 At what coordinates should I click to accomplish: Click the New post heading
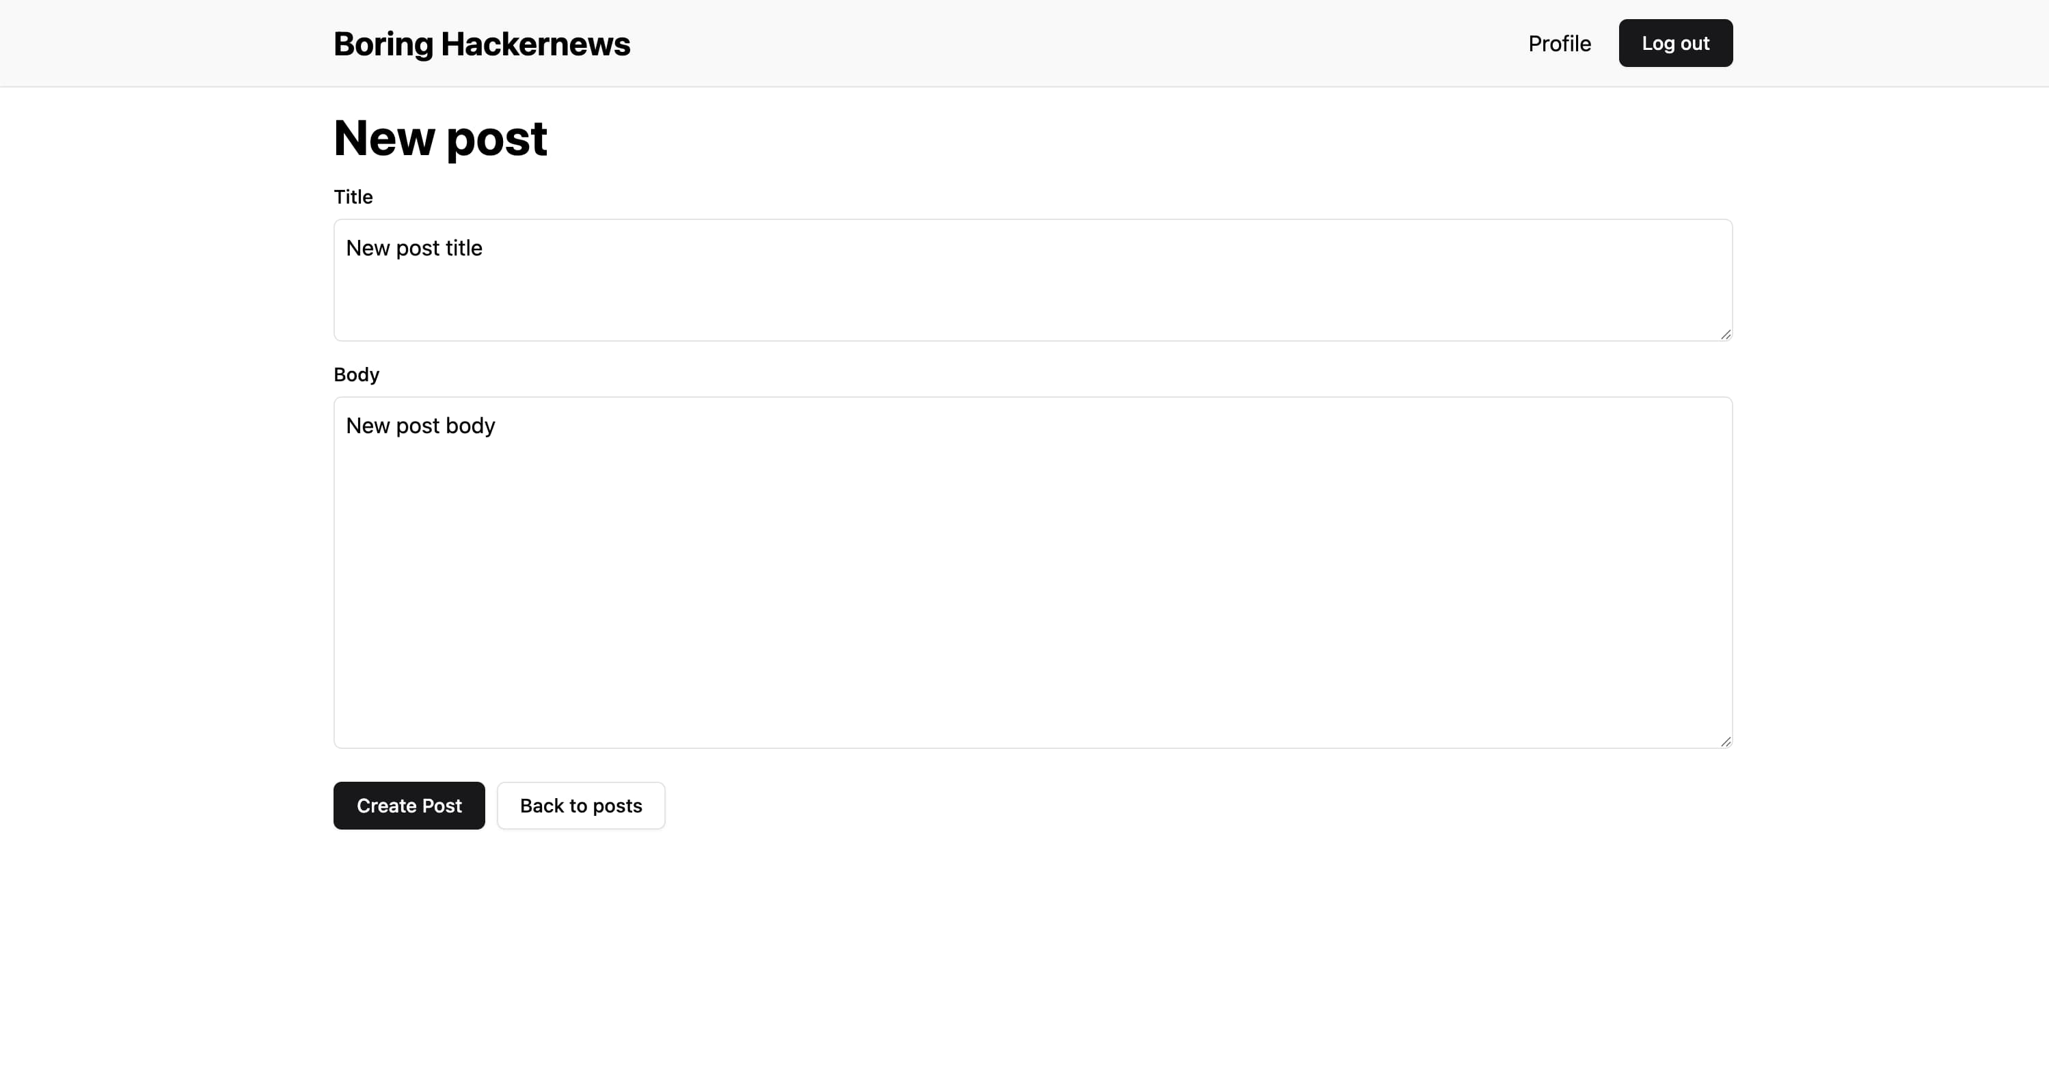440,139
